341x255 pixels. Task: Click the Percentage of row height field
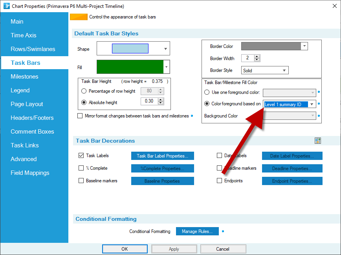point(149,91)
